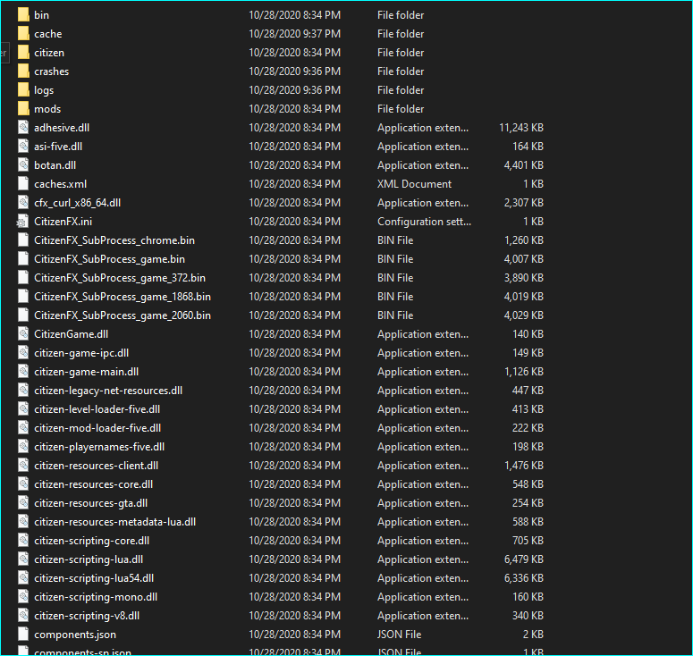Image resolution: width=693 pixels, height=656 pixels.
Task: Click the CitizenFX_SubProcess_chrome.bin file icon
Action: [x=23, y=240]
